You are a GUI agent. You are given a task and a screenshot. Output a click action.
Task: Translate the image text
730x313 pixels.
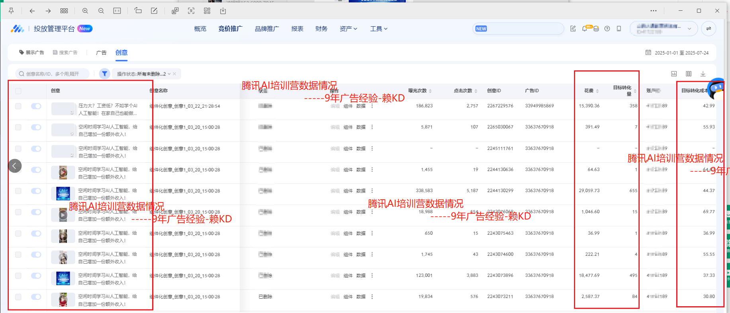coord(175,11)
